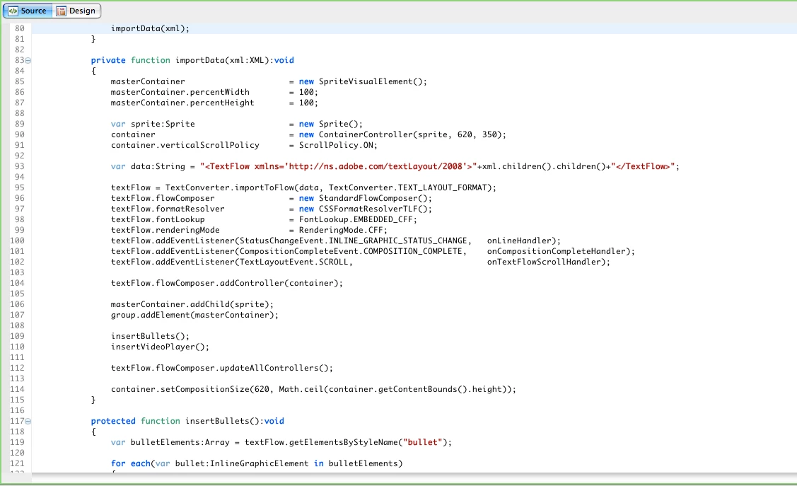Click the Source tab code icon

coord(13,11)
